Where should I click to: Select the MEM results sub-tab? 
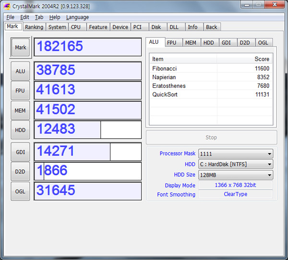tap(192, 43)
